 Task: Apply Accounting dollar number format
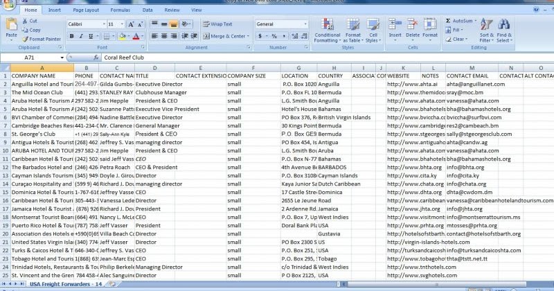tap(260, 36)
